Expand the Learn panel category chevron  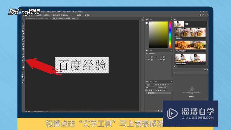[x=205, y=24]
